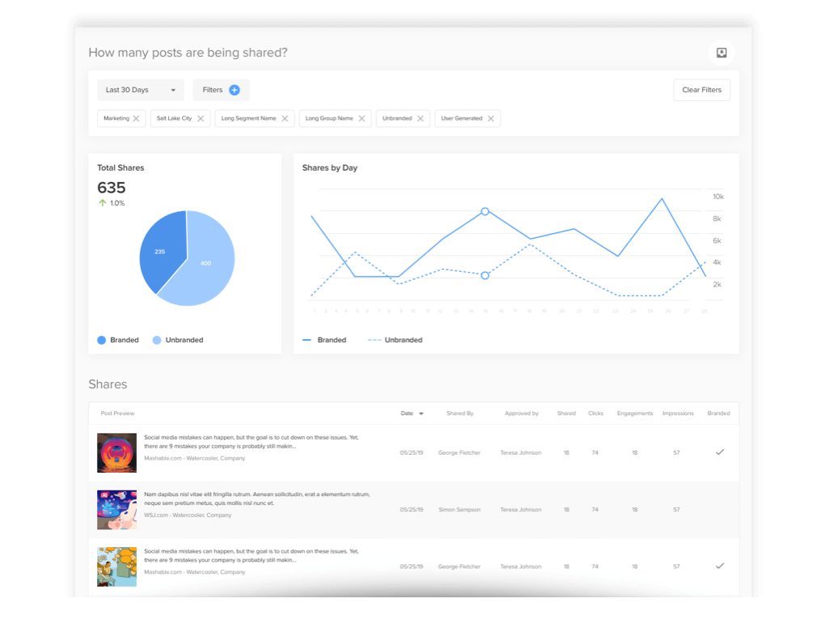Click the download report icon

pos(721,53)
